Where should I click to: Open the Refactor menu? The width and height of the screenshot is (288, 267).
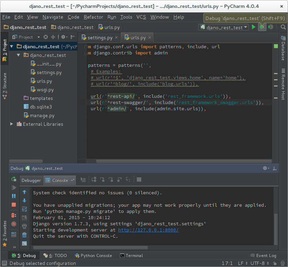point(93,17)
